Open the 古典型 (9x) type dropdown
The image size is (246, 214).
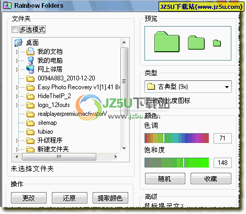188,87
